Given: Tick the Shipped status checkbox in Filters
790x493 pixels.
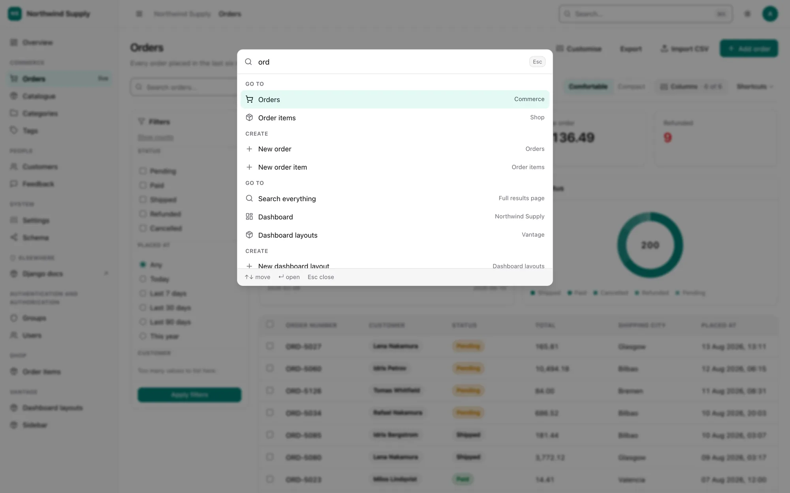Looking at the screenshot, I should click(x=143, y=200).
